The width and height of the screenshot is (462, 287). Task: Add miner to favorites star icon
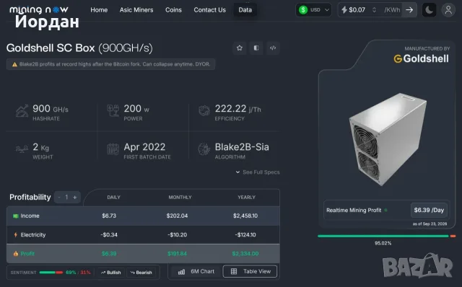pos(240,48)
